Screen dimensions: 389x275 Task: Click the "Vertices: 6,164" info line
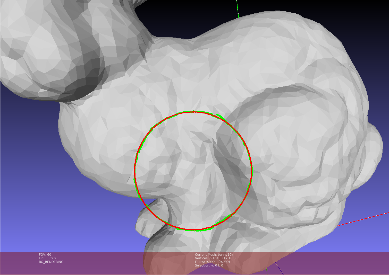(215, 258)
